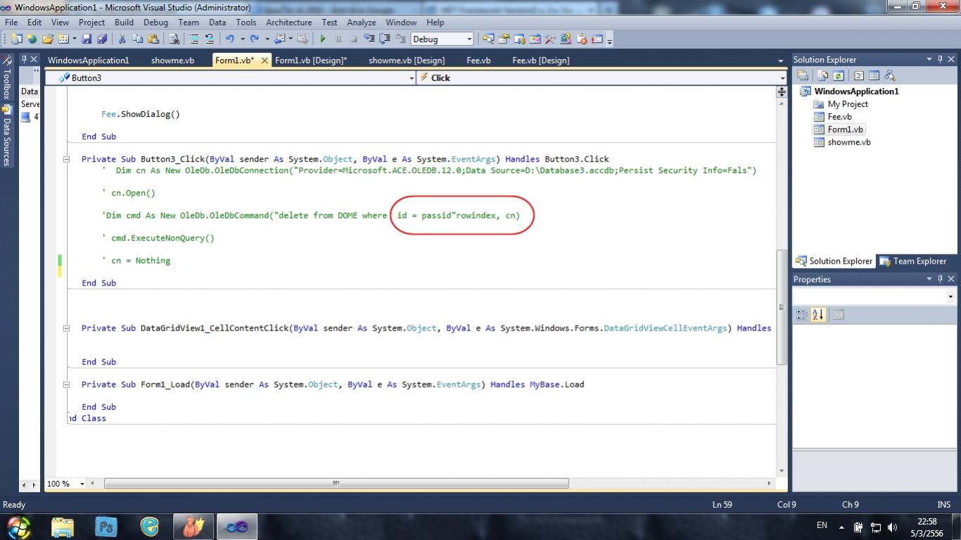
Task: Open Internet Explorer from the taskbar
Action: coord(150,526)
